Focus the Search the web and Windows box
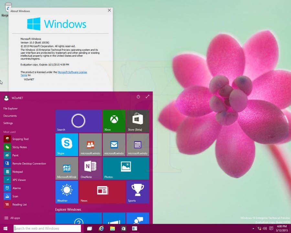 [47, 228]
